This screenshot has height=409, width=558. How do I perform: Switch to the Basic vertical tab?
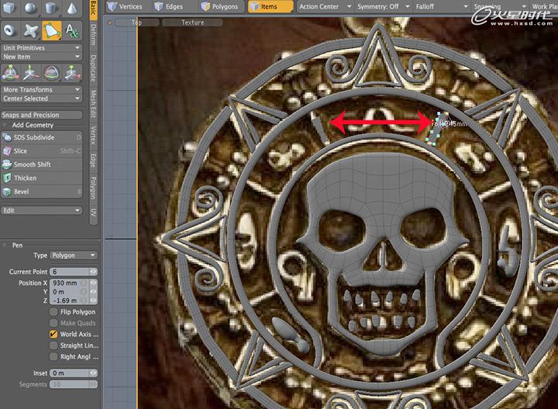pyautogui.click(x=93, y=10)
